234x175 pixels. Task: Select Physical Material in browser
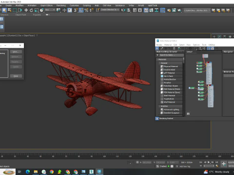pyautogui.click(x=171, y=67)
